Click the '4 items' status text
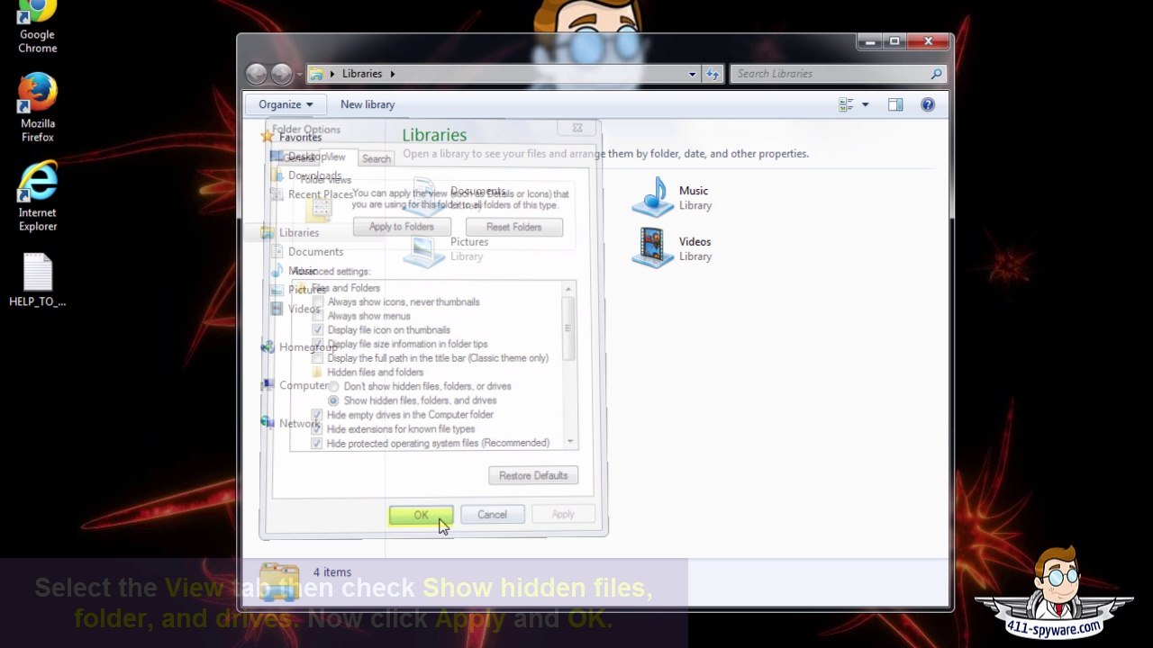The height and width of the screenshot is (648, 1153). [x=332, y=572]
